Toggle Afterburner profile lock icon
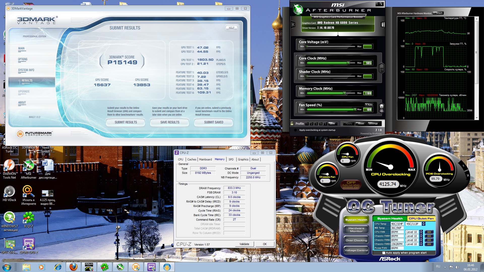 click(x=292, y=123)
